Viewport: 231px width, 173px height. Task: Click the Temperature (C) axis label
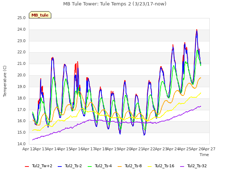[5, 81]
